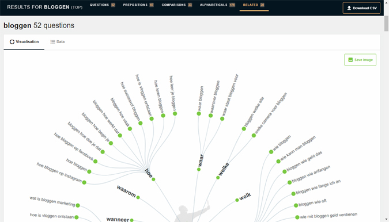Save the visualisation with Save image
This screenshot has width=389, height=222.
tap(360, 60)
